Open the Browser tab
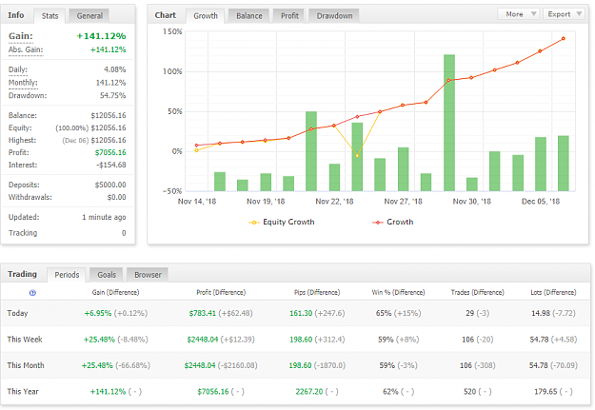Image resolution: width=595 pixels, height=410 pixels. [x=148, y=275]
